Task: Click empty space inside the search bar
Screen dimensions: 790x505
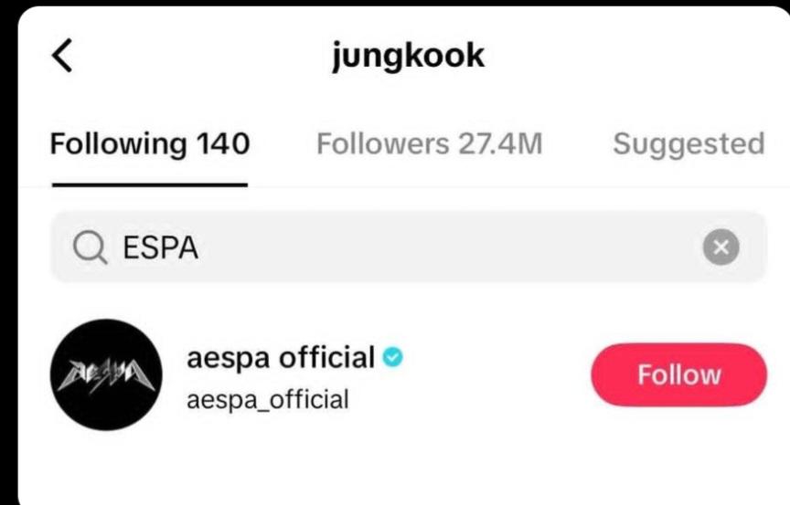Action: point(457,247)
